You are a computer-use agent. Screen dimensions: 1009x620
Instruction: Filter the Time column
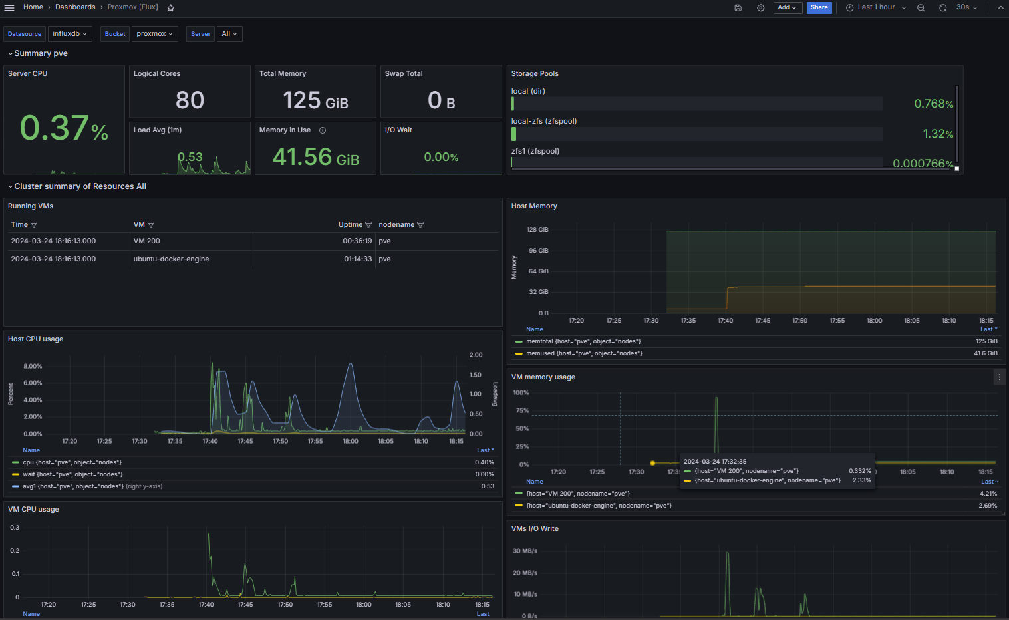(x=34, y=225)
